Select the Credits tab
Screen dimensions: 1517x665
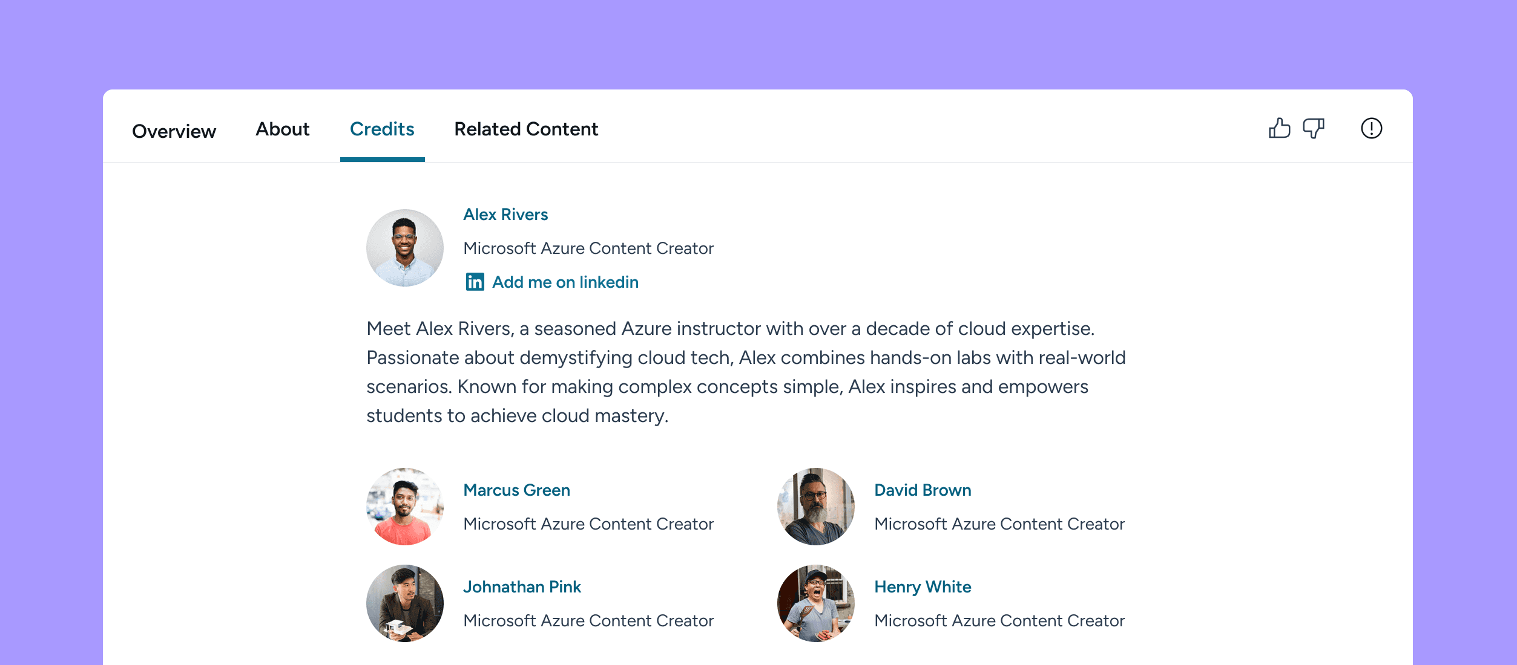[382, 129]
